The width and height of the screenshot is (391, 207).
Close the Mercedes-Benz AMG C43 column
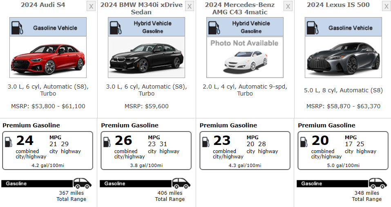[288, 7]
